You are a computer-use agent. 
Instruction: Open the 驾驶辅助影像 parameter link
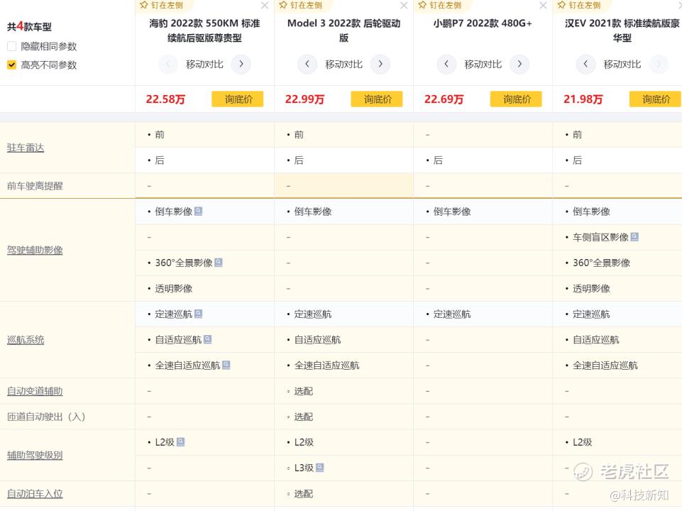click(35, 250)
